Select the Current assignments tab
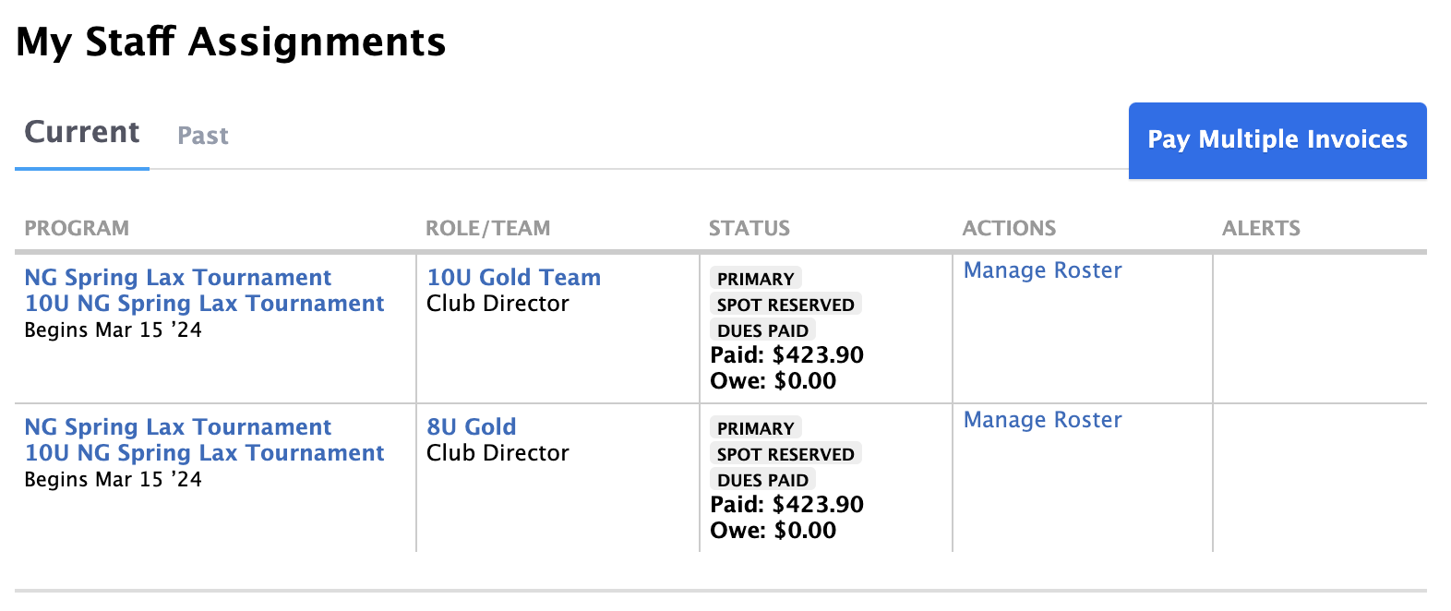Image resolution: width=1451 pixels, height=611 pixels. coord(81,132)
